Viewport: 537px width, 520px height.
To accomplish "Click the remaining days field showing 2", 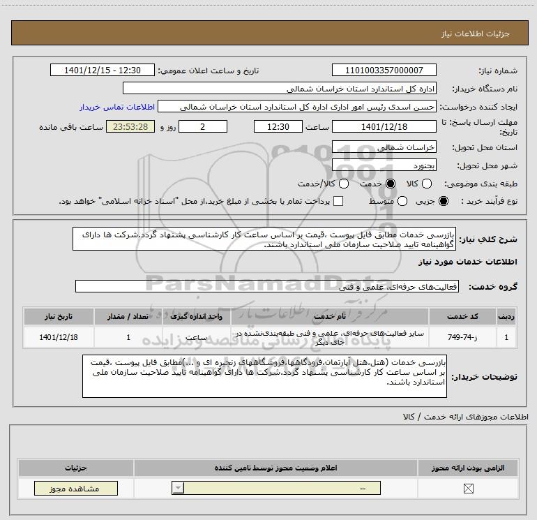I will tap(203, 126).
